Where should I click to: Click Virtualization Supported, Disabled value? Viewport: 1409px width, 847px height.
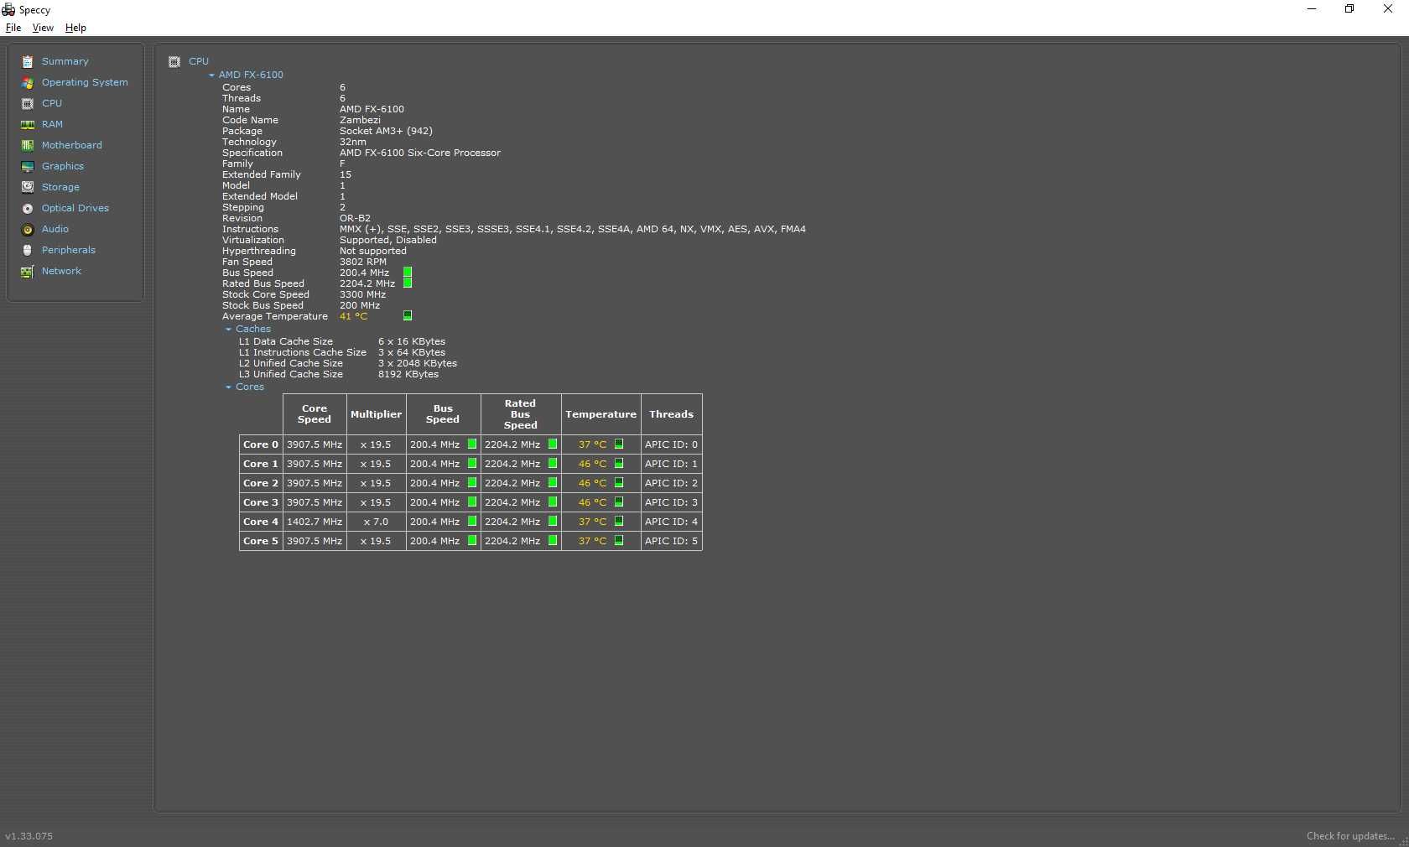pos(388,240)
